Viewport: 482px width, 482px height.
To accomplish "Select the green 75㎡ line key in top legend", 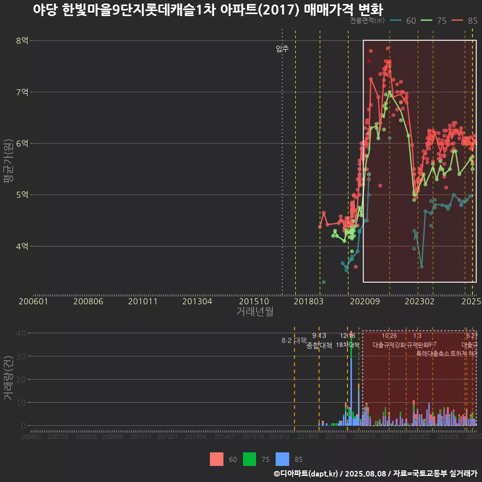I will (x=426, y=20).
